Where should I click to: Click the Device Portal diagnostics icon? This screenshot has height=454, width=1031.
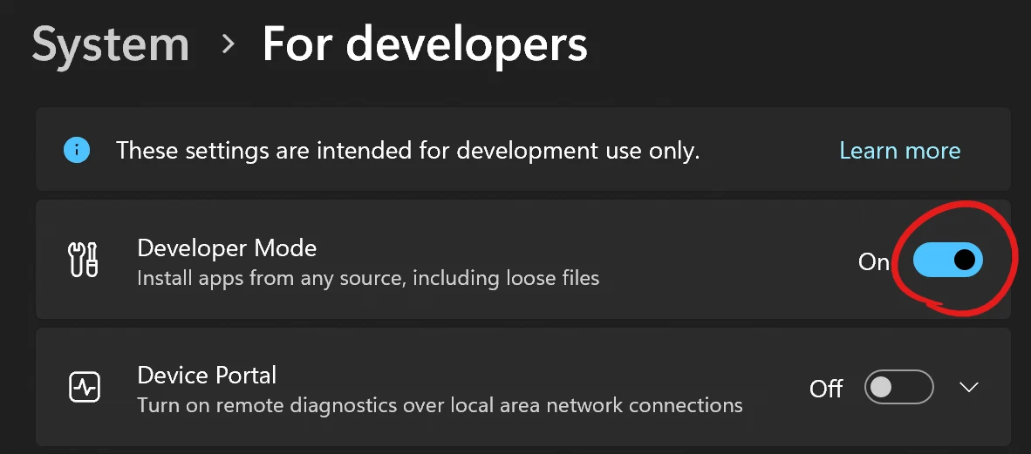[x=85, y=387]
